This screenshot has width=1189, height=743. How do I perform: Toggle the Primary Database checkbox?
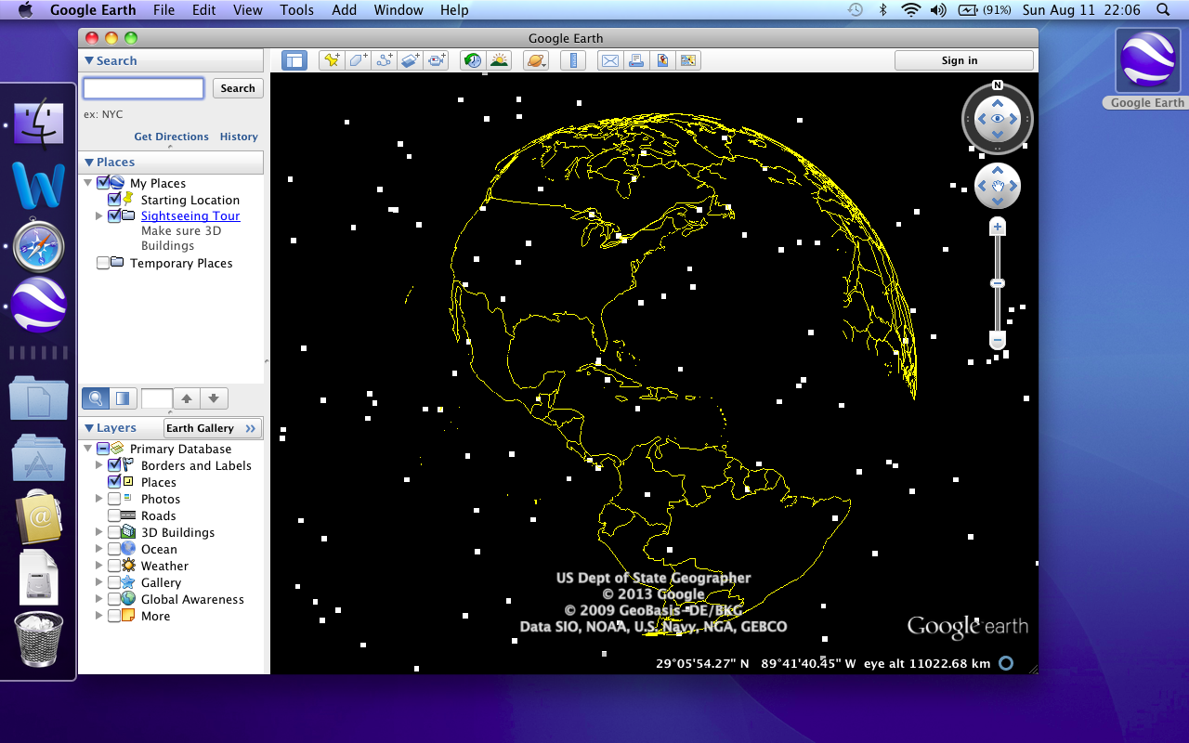[102, 449]
